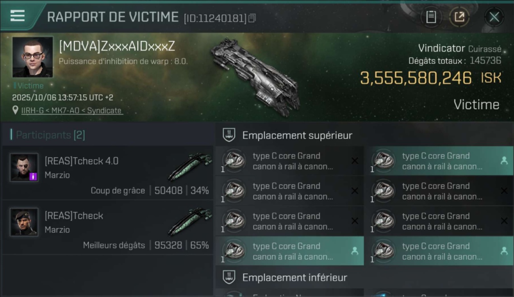Select the Participants [2] tab
The width and height of the screenshot is (514, 297).
pos(48,135)
